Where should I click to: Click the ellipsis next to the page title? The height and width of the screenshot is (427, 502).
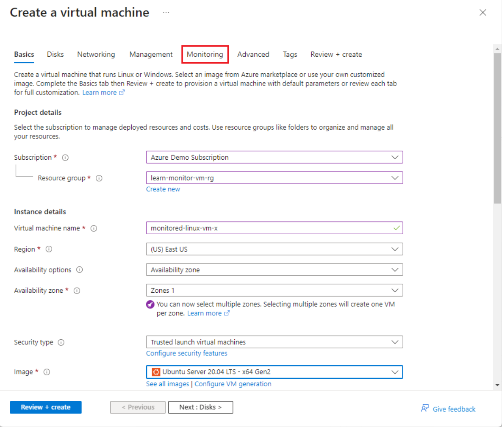(x=166, y=12)
